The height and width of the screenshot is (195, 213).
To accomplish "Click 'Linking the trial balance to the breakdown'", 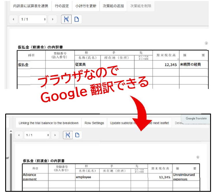I will click(48, 123).
